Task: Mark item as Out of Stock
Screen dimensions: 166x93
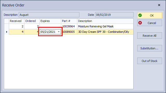Action: (150, 61)
